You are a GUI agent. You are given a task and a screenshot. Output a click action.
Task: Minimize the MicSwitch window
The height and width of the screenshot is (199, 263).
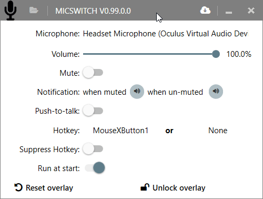(x=229, y=12)
